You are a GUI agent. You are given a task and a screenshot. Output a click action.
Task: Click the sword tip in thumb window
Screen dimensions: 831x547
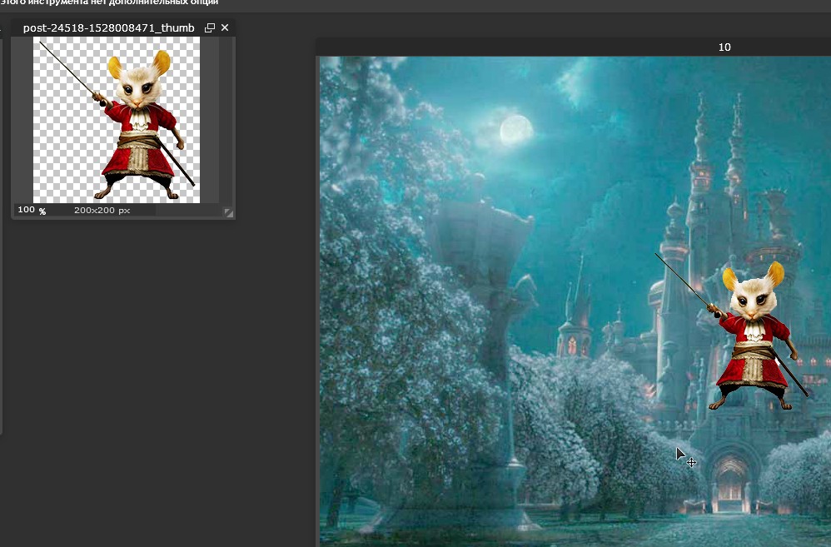tap(41, 43)
